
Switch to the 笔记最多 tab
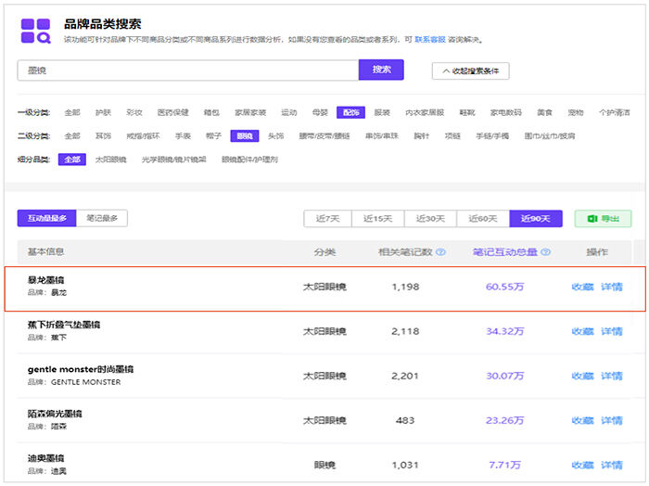(101, 219)
